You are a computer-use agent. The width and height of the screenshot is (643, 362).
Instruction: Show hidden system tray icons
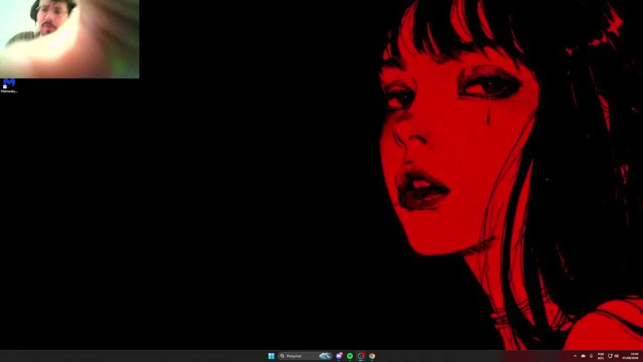pyautogui.click(x=575, y=356)
